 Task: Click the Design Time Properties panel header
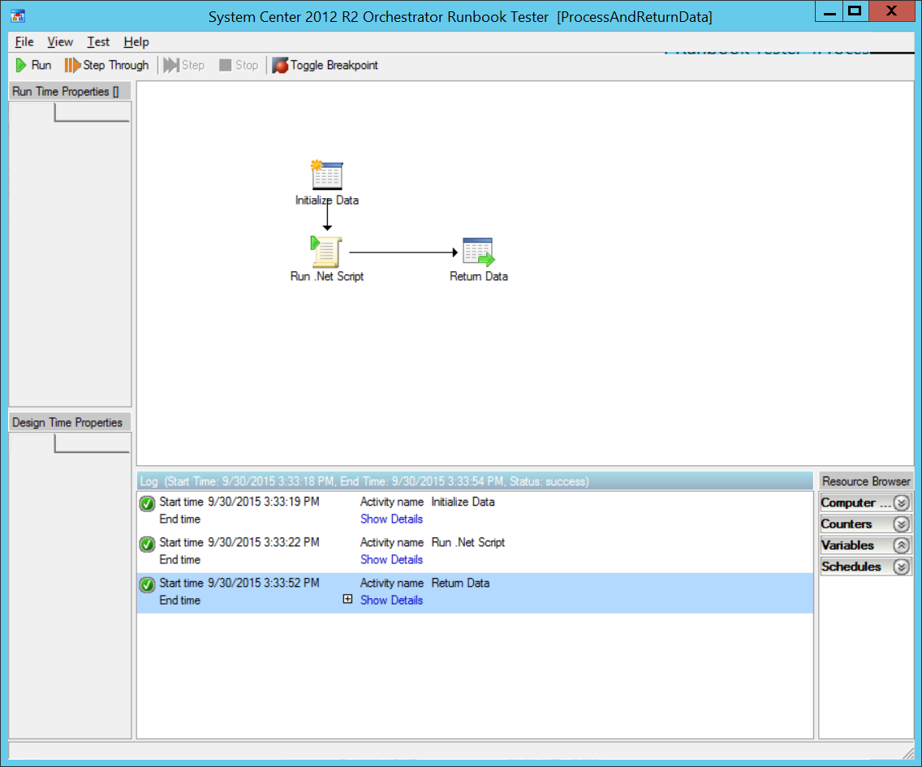pyautogui.click(x=70, y=422)
